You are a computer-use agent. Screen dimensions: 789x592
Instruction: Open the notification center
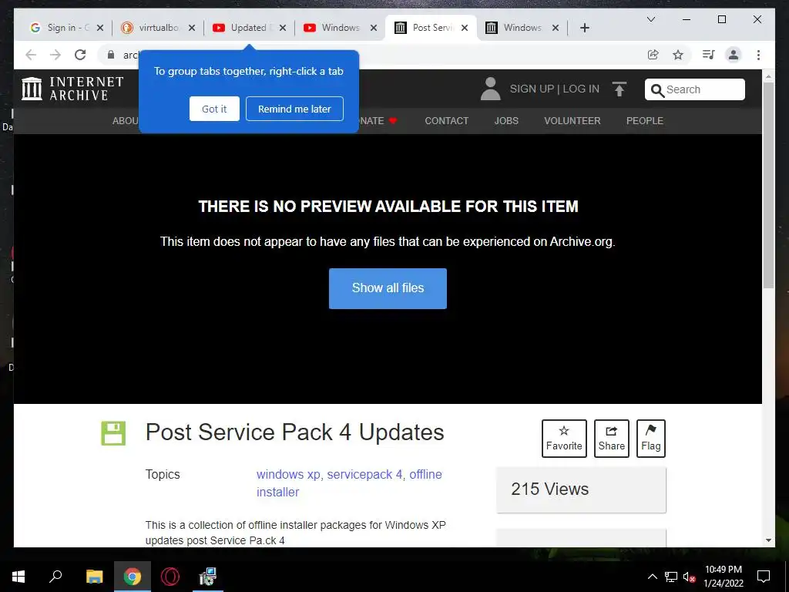pyautogui.click(x=764, y=577)
